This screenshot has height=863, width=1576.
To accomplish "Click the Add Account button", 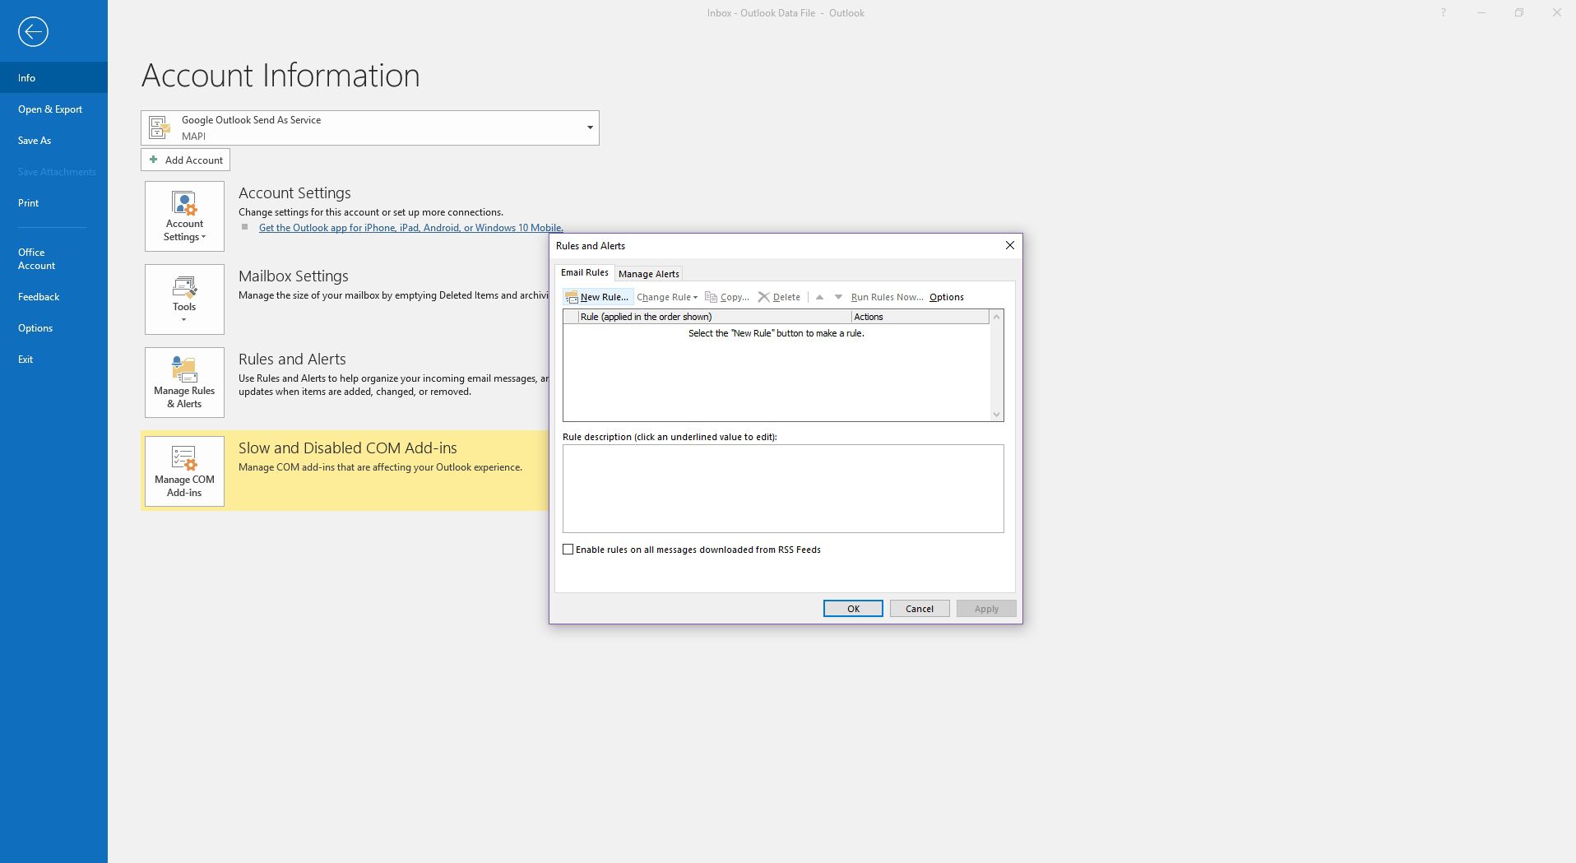I will tap(185, 160).
